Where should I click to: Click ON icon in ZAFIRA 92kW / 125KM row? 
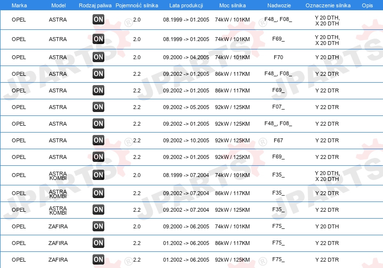pyautogui.click(x=98, y=259)
